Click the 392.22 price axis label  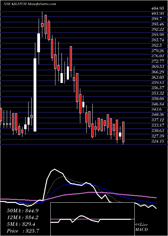[158, 29]
